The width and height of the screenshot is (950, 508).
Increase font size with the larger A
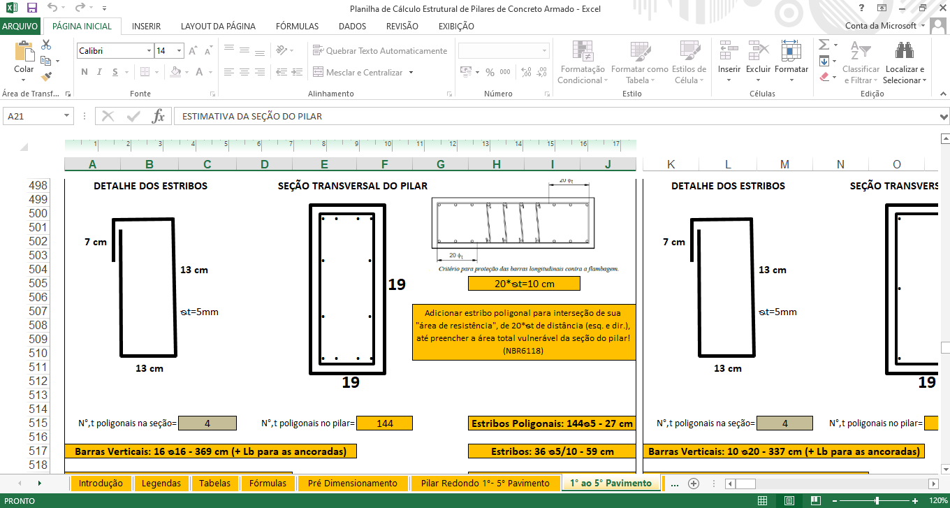[x=194, y=51]
